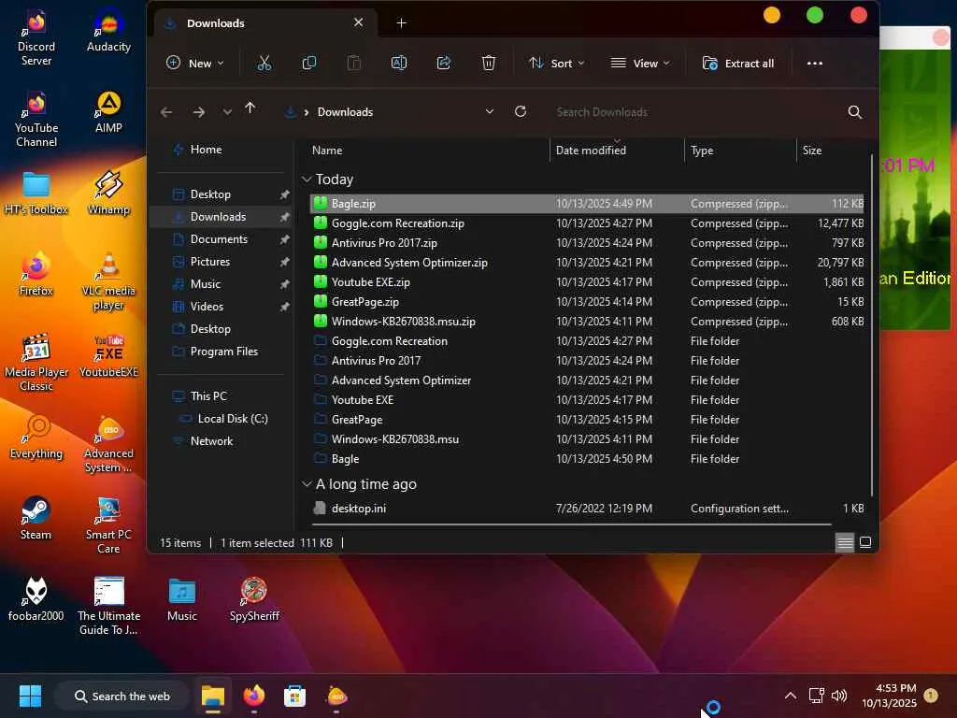Click the Extract all button
957x718 pixels.
click(738, 64)
